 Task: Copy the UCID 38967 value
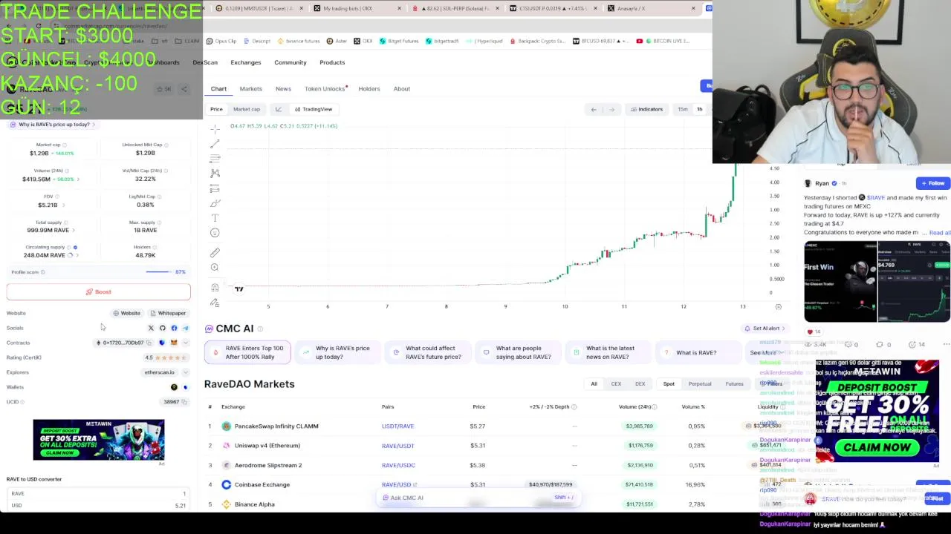click(x=184, y=402)
